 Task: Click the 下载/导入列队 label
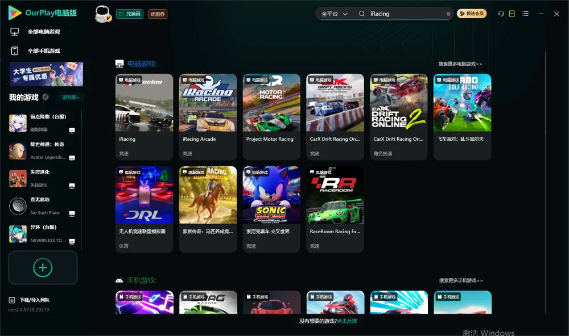point(35,300)
